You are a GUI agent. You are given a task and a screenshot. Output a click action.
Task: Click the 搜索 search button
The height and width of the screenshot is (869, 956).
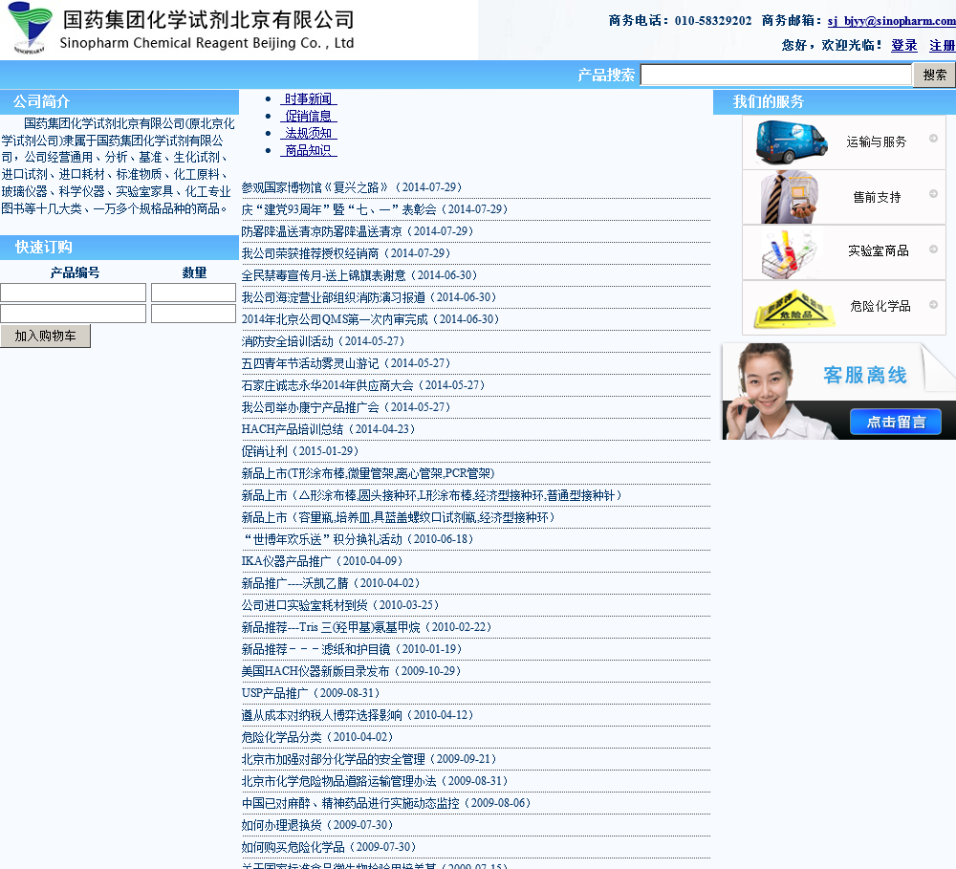pyautogui.click(x=934, y=75)
